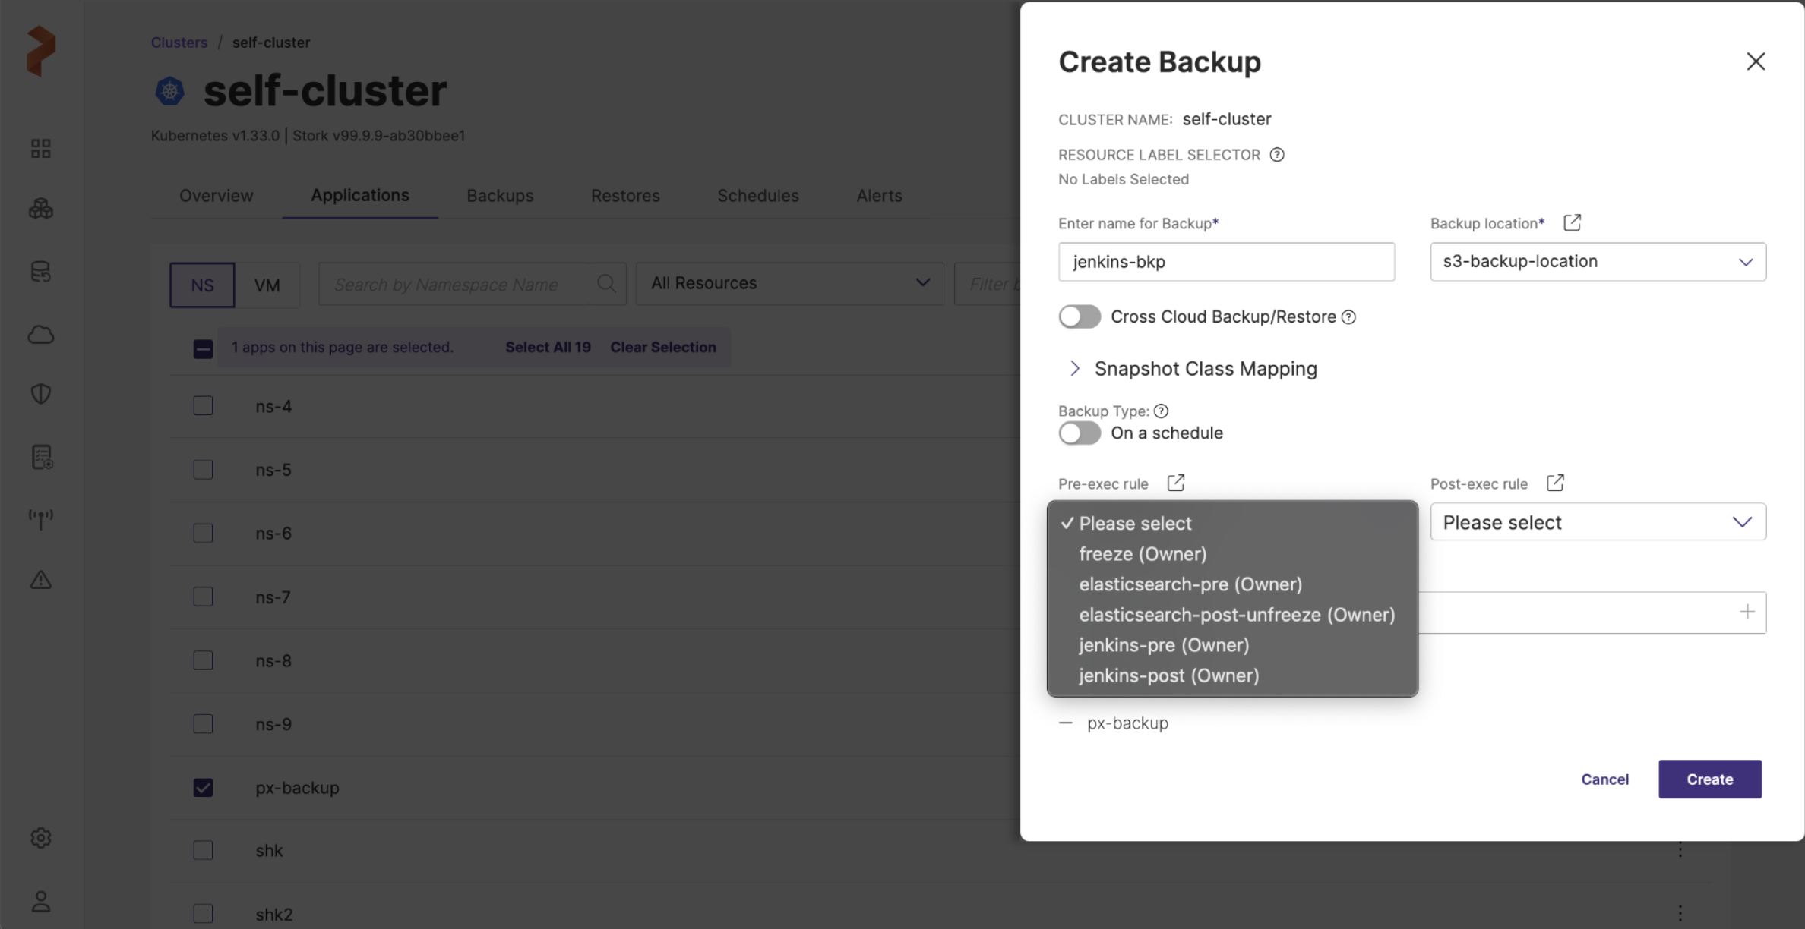Turn on the On a schedule toggle
This screenshot has height=929, width=1805.
1079,433
